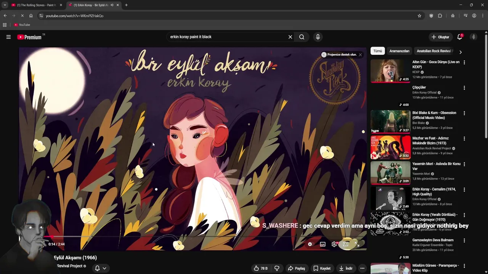Like the video (78 B)

click(x=260, y=268)
